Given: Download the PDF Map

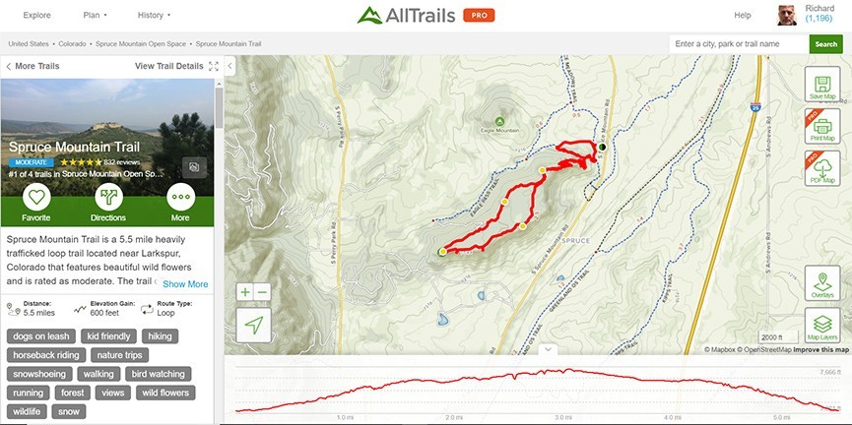Looking at the screenshot, I should coord(822,169).
